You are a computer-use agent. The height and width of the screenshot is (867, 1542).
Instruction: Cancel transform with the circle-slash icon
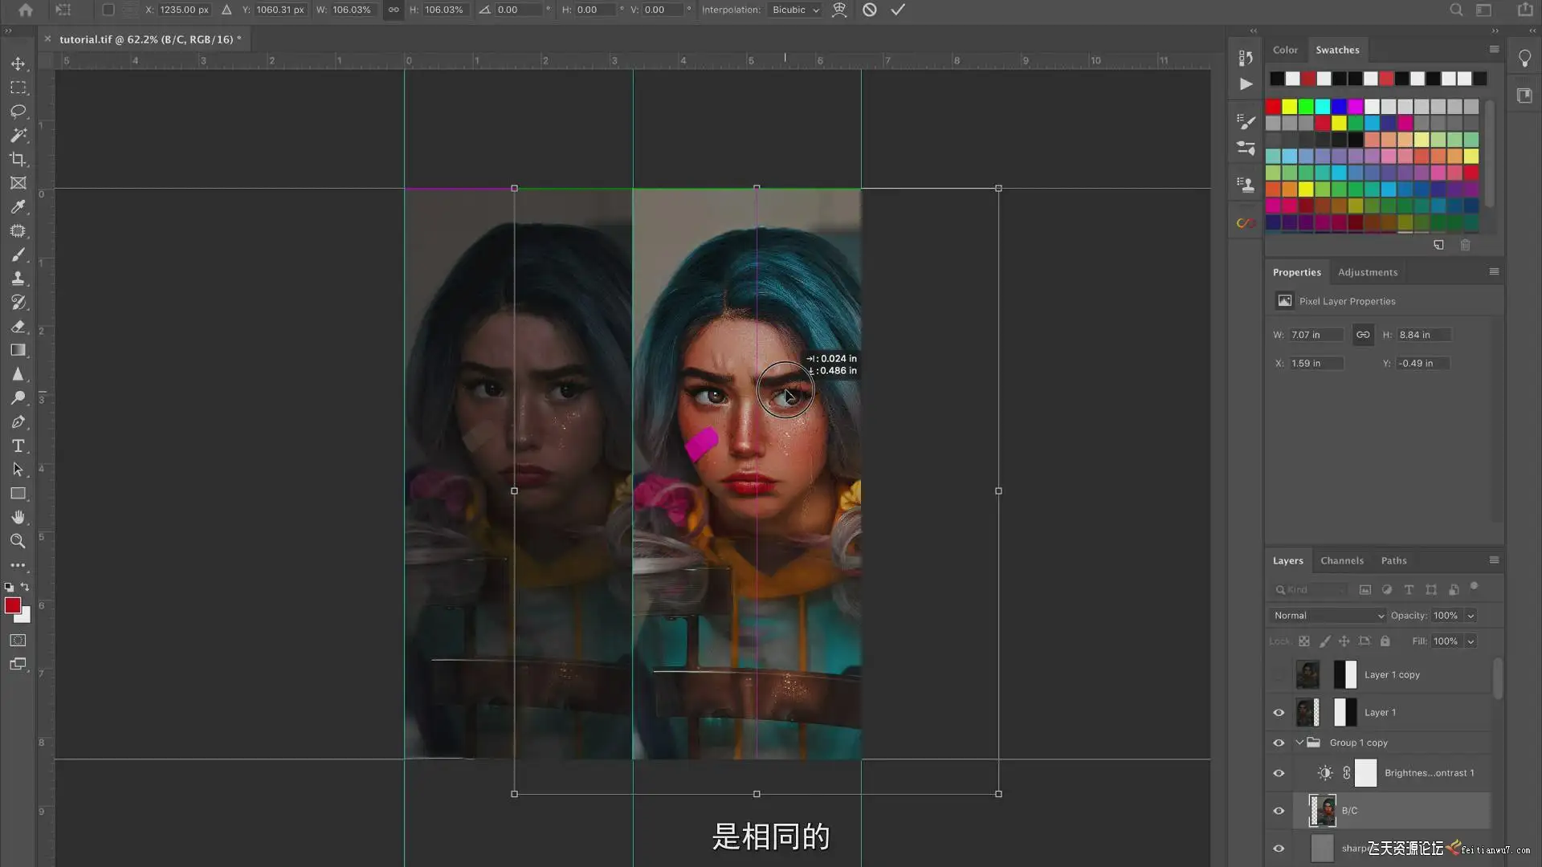click(869, 10)
